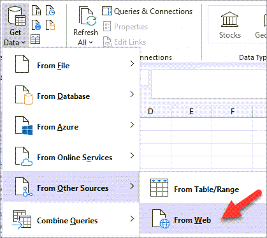Click the small From Web ribbon icon

click(x=36, y=25)
